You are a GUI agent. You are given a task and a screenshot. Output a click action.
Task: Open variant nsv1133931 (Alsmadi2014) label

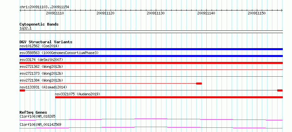43,87
